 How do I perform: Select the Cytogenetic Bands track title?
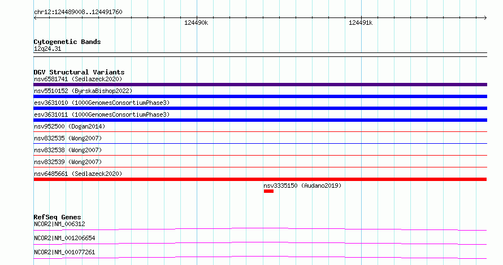point(67,42)
